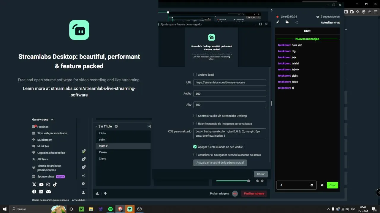Click the pencil edit stream info icon
The width and height of the screenshot is (380, 213).
coord(278,22)
